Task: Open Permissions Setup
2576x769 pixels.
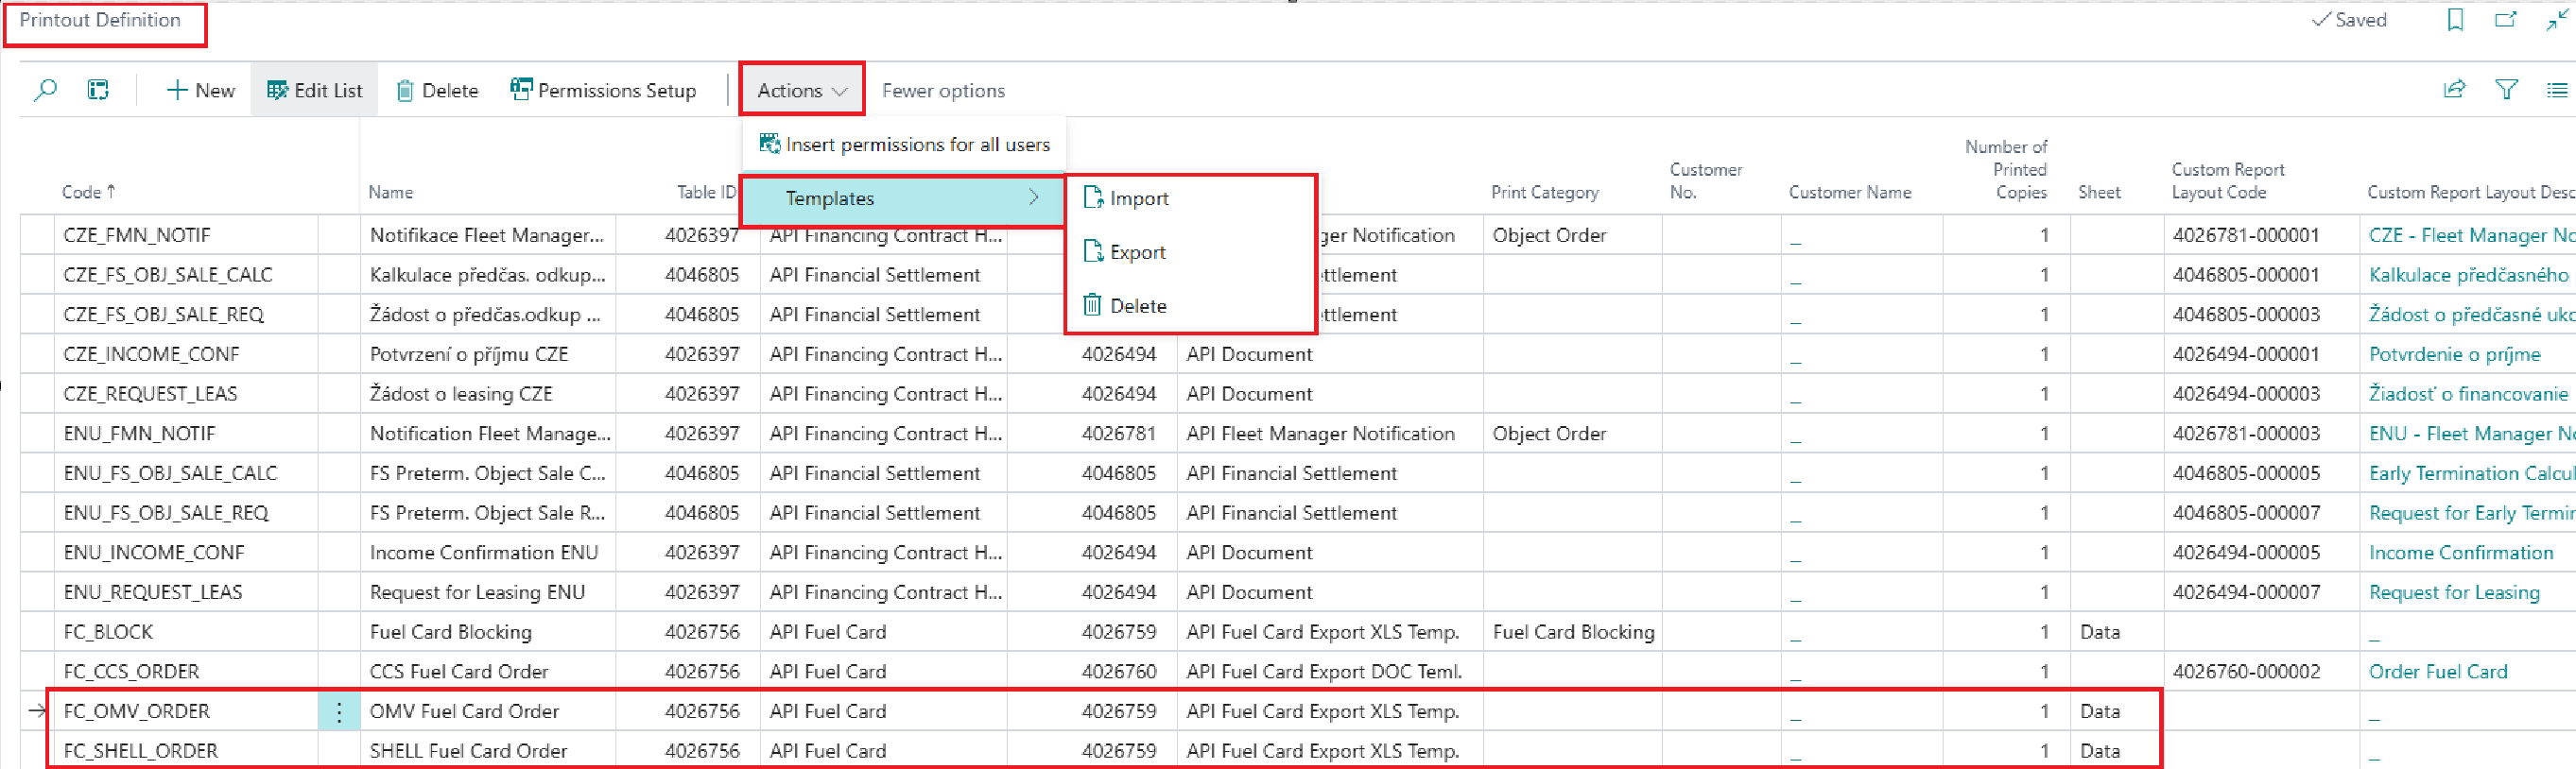Action: (x=603, y=90)
